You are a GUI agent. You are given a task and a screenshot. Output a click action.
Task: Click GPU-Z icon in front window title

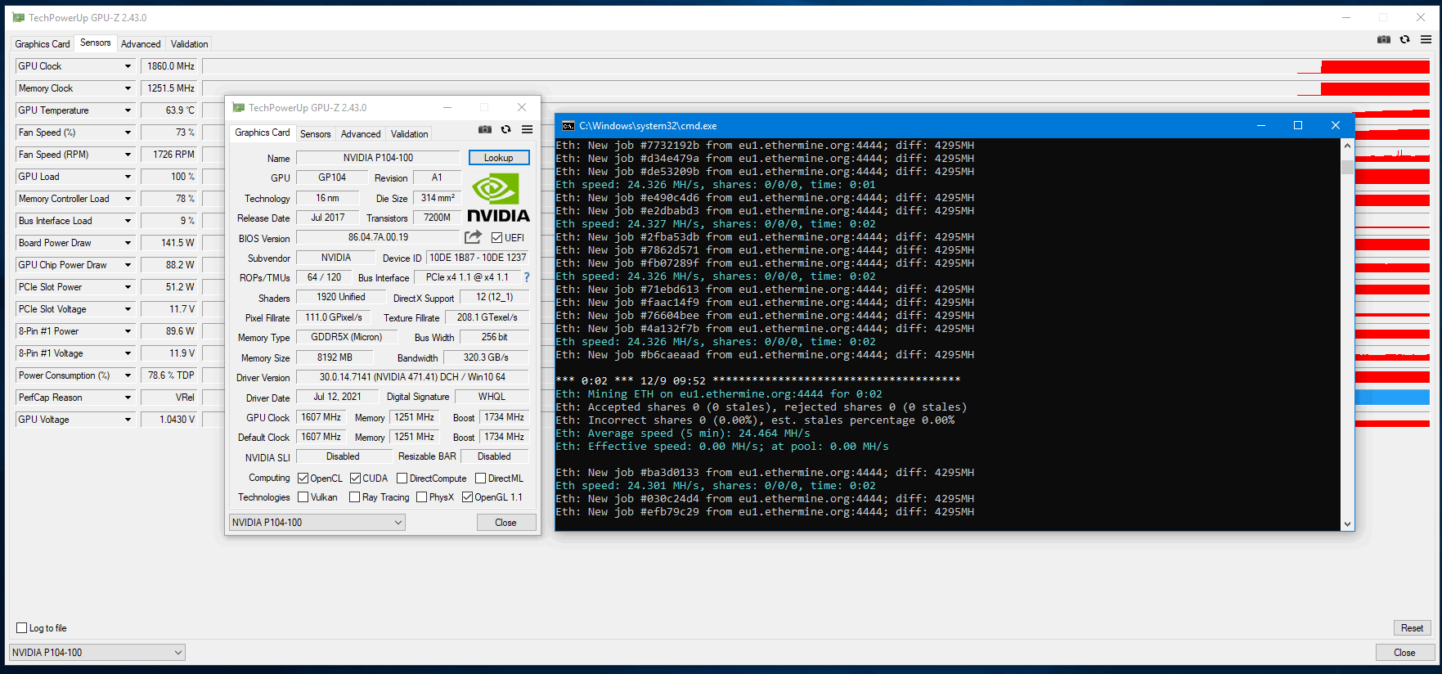click(239, 107)
